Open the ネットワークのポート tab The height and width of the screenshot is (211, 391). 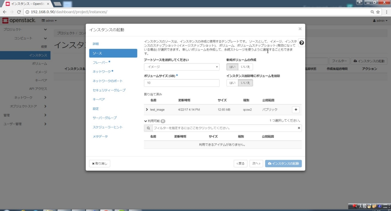click(107, 81)
